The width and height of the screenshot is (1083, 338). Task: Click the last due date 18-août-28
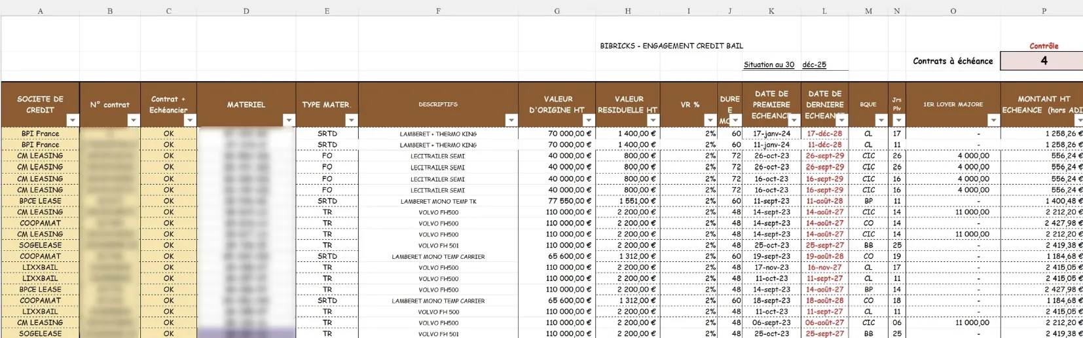tap(824, 301)
